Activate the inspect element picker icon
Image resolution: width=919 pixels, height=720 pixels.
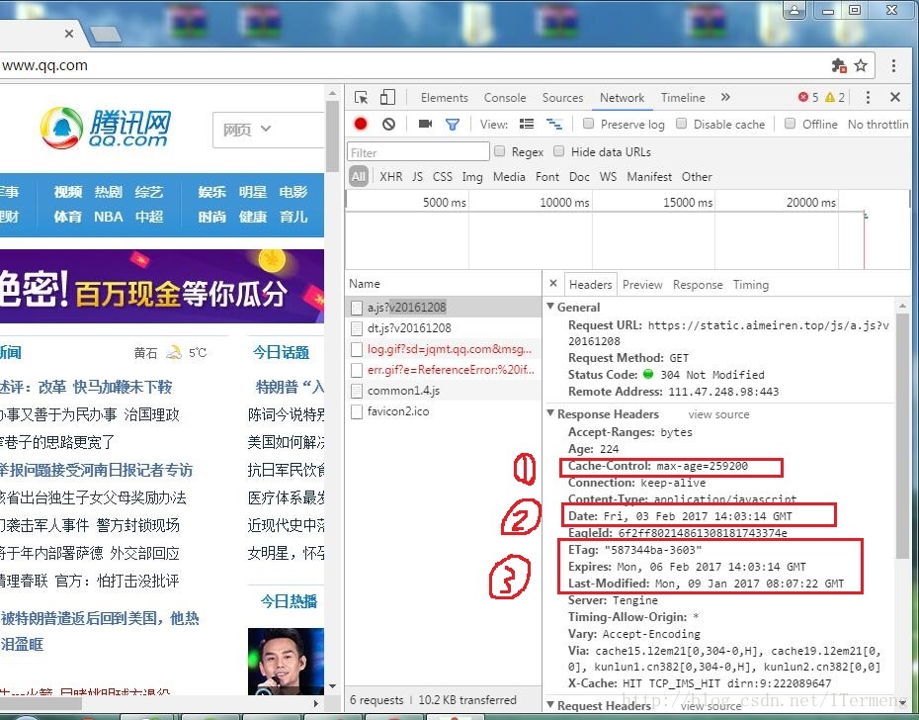(361, 97)
